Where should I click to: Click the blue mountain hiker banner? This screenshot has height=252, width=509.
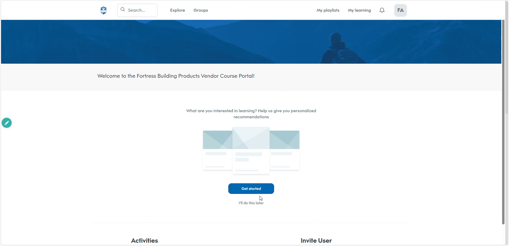coord(251,42)
